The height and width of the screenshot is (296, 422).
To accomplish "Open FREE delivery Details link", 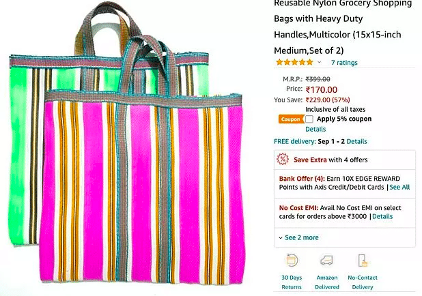I will [x=356, y=141].
